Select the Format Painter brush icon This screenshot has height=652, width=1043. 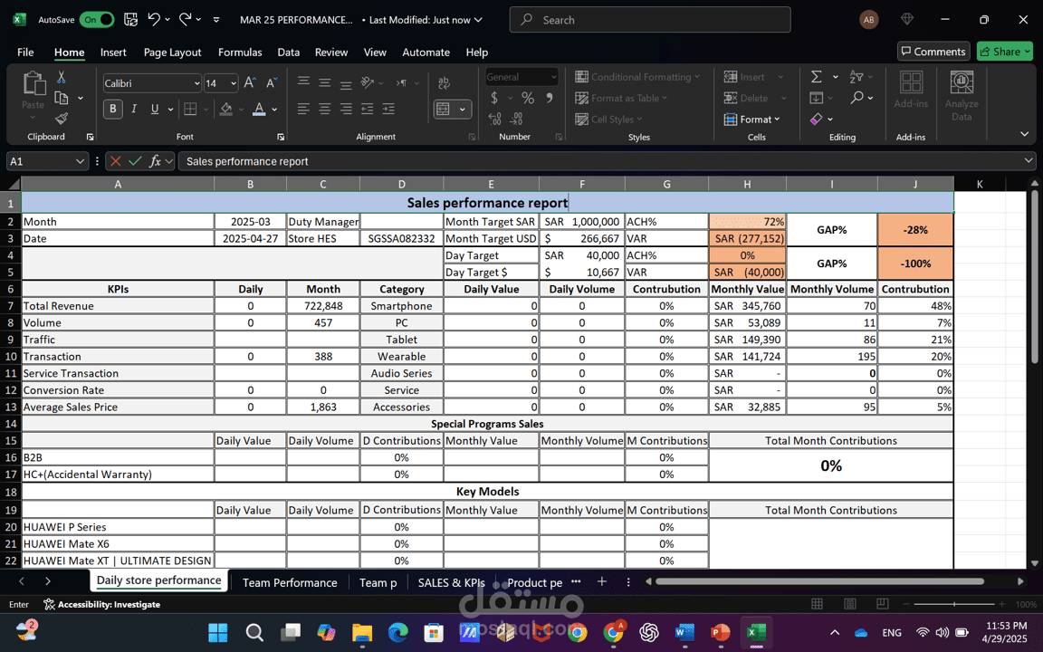pos(62,119)
